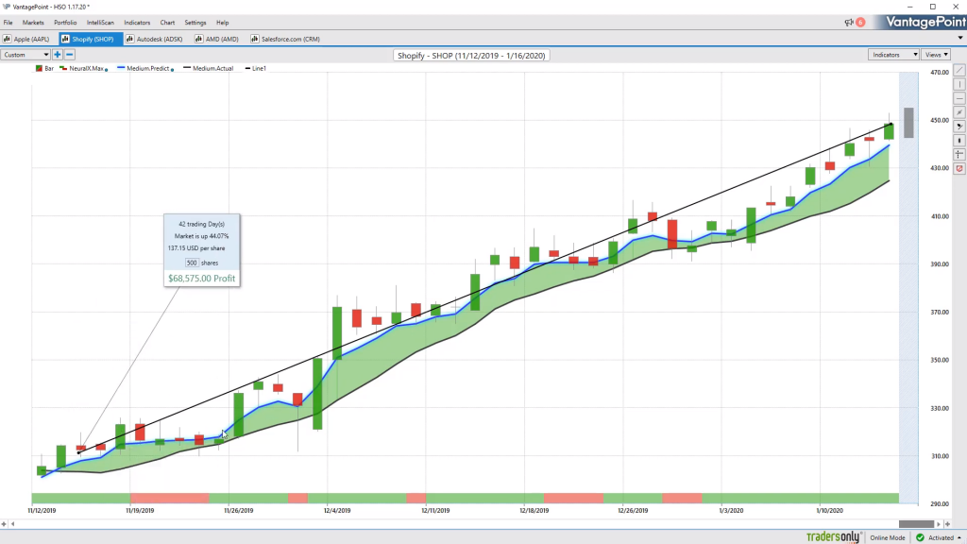Click the trend line start point near 11/14 candle
Image resolution: width=967 pixels, height=544 pixels.
pos(79,452)
